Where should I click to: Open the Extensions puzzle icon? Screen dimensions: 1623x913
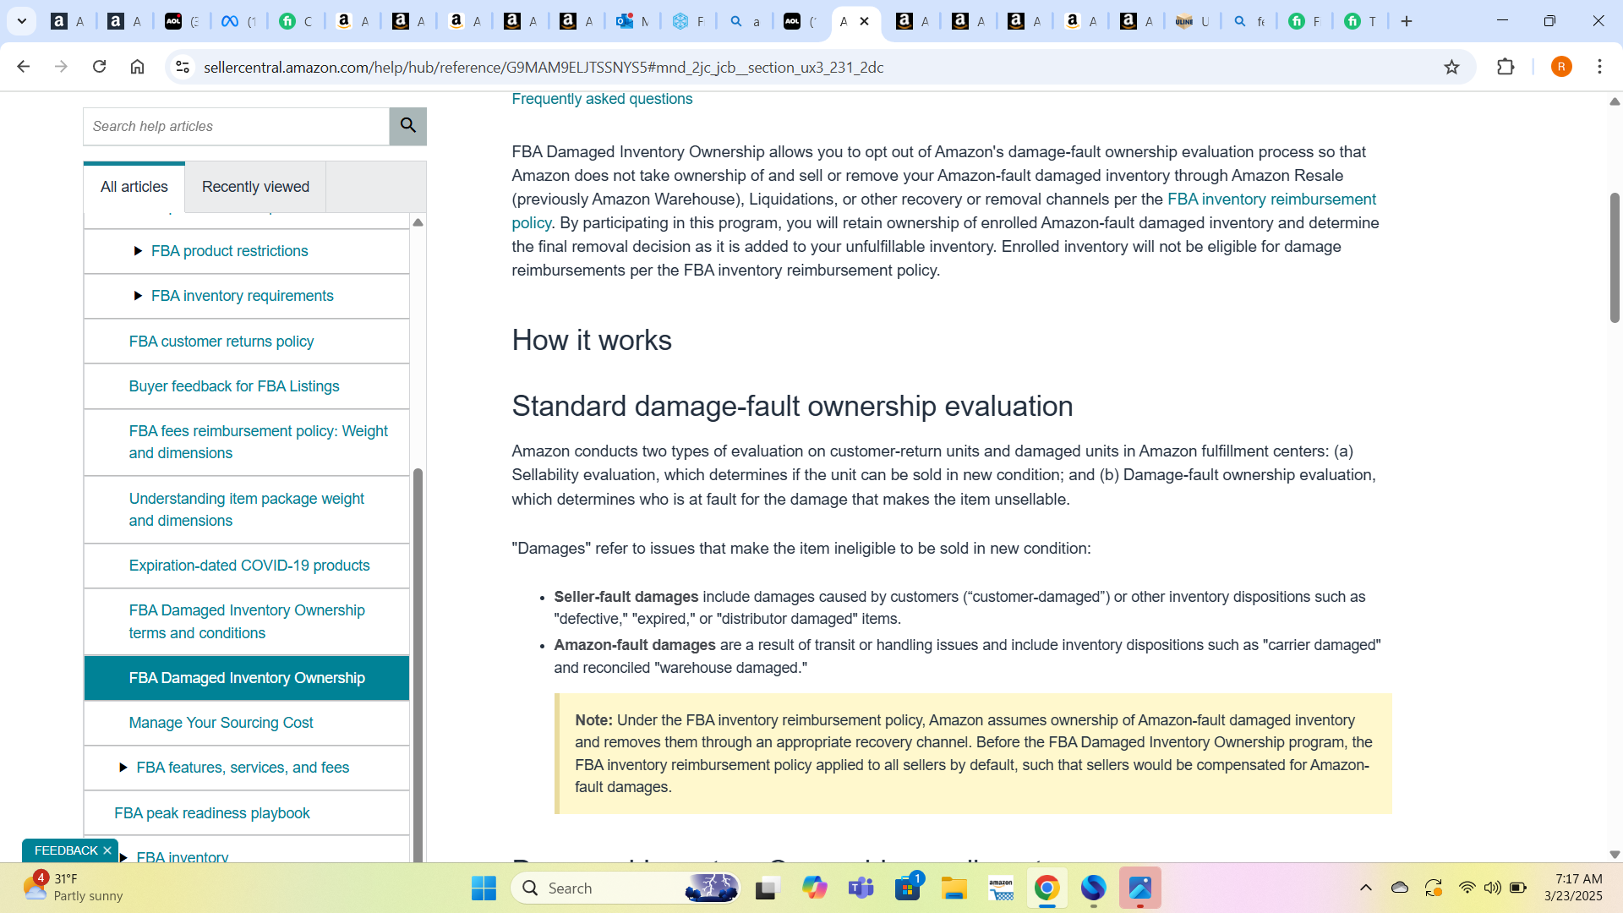point(1506,67)
